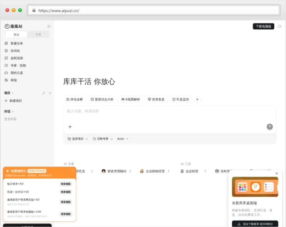Click the 研报 sidebar label
286x227 pixels.
coord(14,80)
